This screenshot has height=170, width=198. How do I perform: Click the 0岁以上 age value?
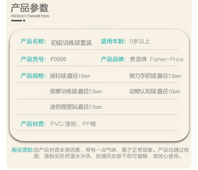tap(140, 41)
